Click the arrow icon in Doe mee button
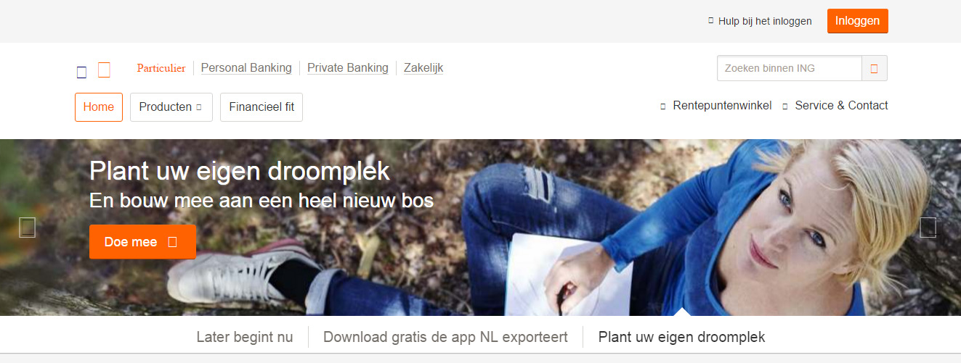This screenshot has width=961, height=363. pyautogui.click(x=172, y=242)
